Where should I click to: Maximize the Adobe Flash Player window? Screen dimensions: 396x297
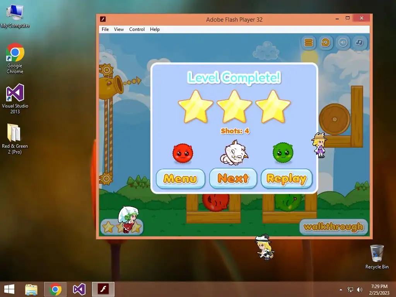tap(348, 18)
